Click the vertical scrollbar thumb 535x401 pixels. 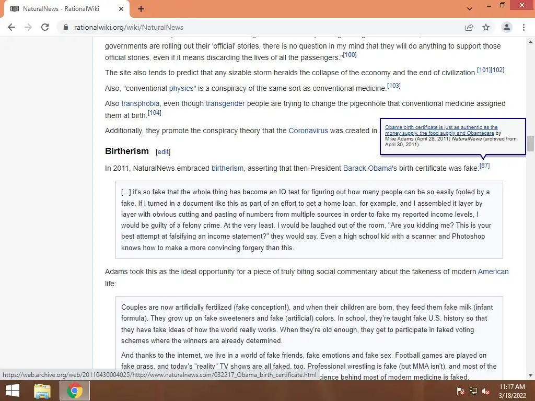[530, 143]
